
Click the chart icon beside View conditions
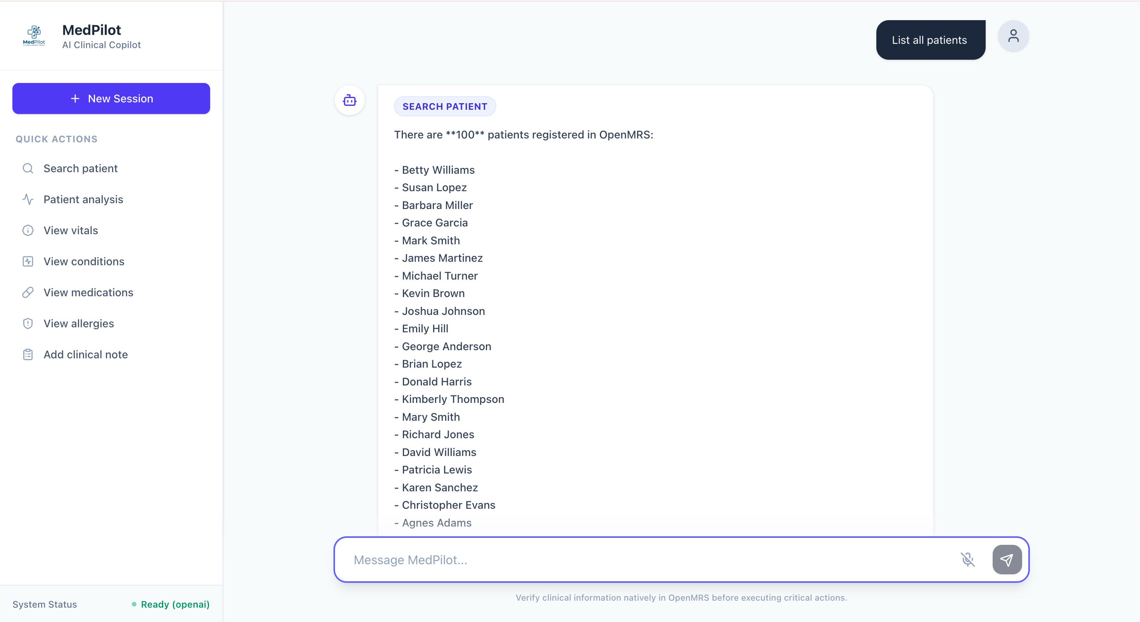click(28, 261)
